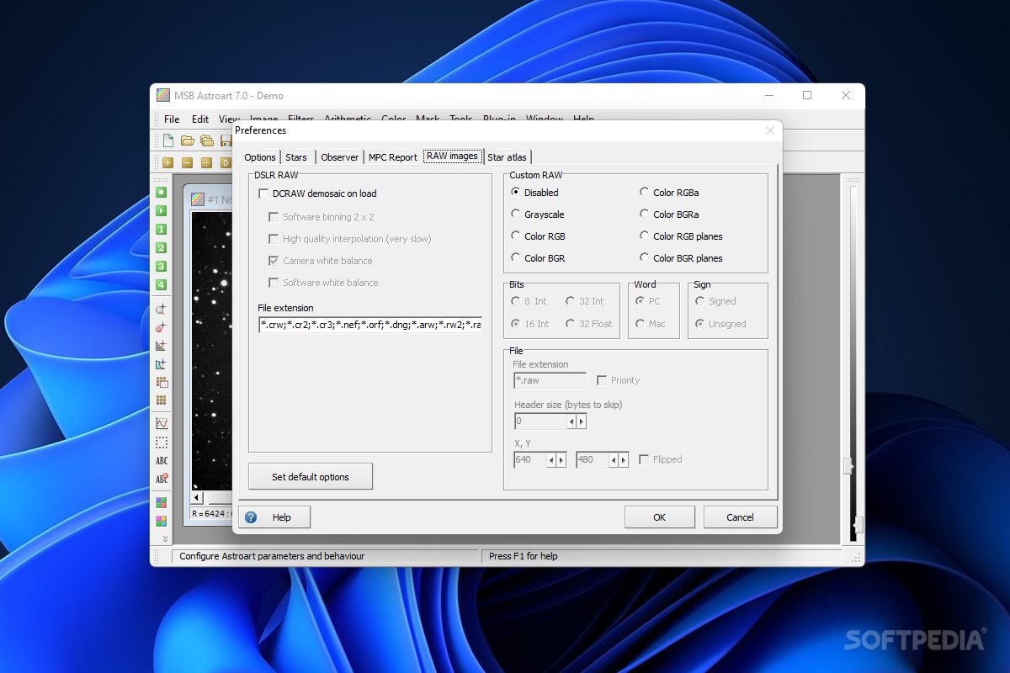Choose Color BGRa radio option
The width and height of the screenshot is (1010, 673).
point(645,215)
